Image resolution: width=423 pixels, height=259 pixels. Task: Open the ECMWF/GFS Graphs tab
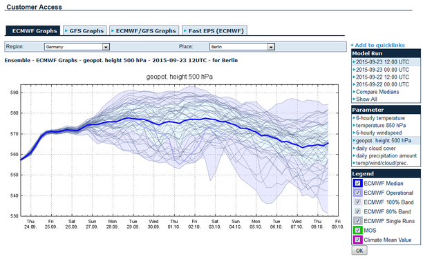coord(144,30)
